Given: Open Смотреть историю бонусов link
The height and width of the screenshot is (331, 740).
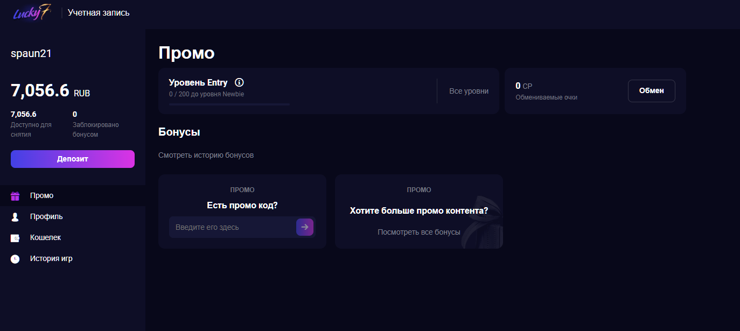Looking at the screenshot, I should [206, 155].
